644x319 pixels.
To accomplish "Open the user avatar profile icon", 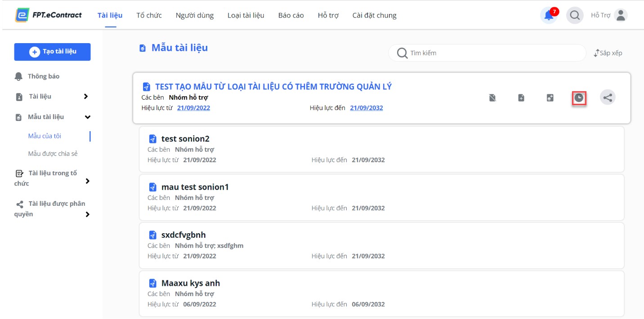I will [x=621, y=15].
